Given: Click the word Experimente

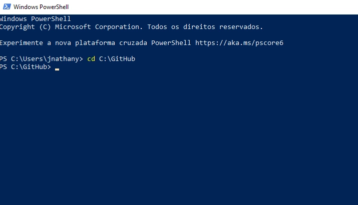Looking at the screenshot, I should tap(22, 43).
